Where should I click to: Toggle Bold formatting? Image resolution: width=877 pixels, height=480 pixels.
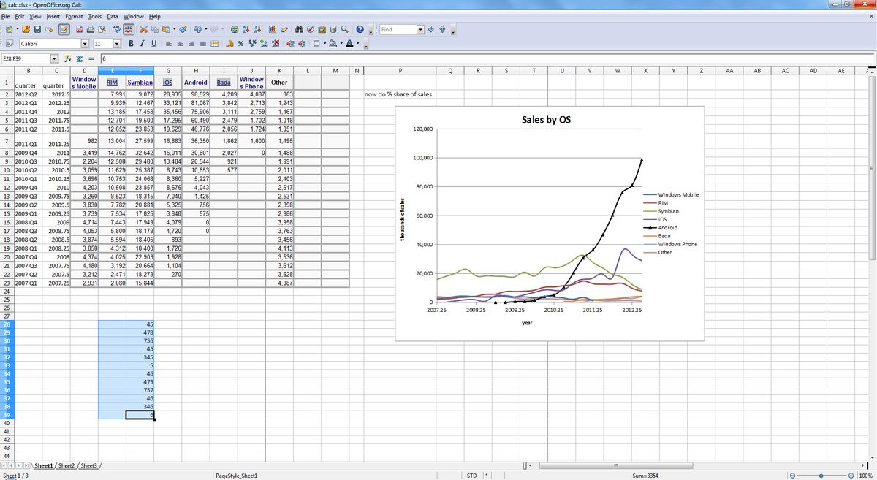[x=132, y=45]
